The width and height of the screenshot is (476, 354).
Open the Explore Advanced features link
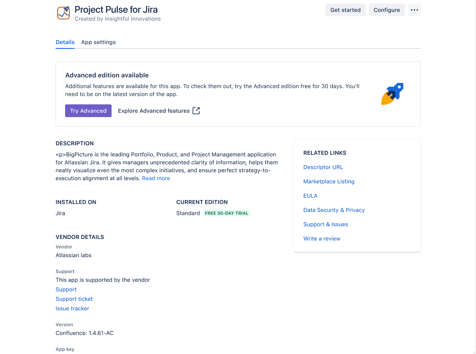[x=154, y=111]
